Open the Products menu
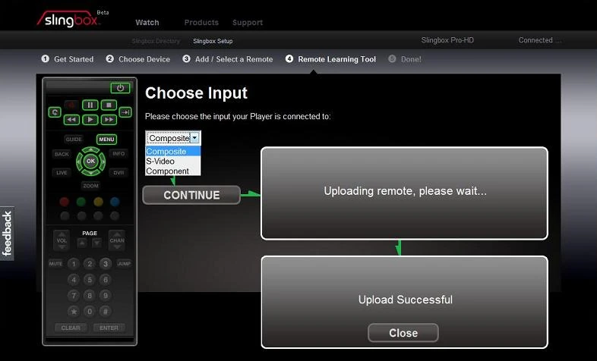Viewport: 597px width, 361px height. (x=201, y=23)
